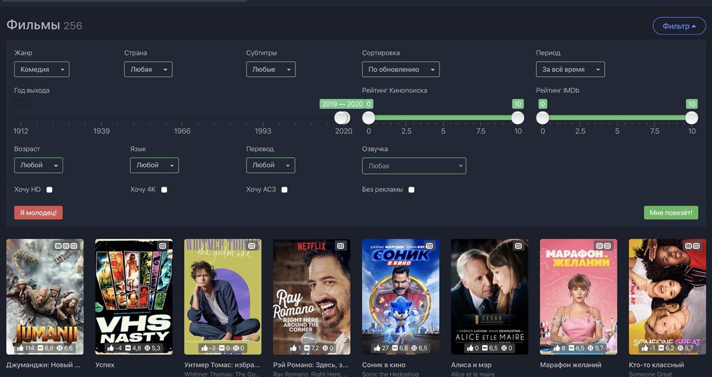Open the Whitmer Thomas poster thumbnail
Screen dimensions: 712x377
coord(222,296)
